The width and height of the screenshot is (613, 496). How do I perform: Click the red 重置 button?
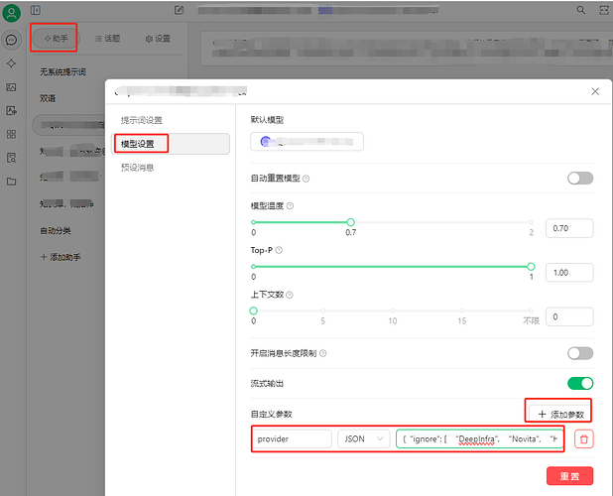pyautogui.click(x=569, y=476)
